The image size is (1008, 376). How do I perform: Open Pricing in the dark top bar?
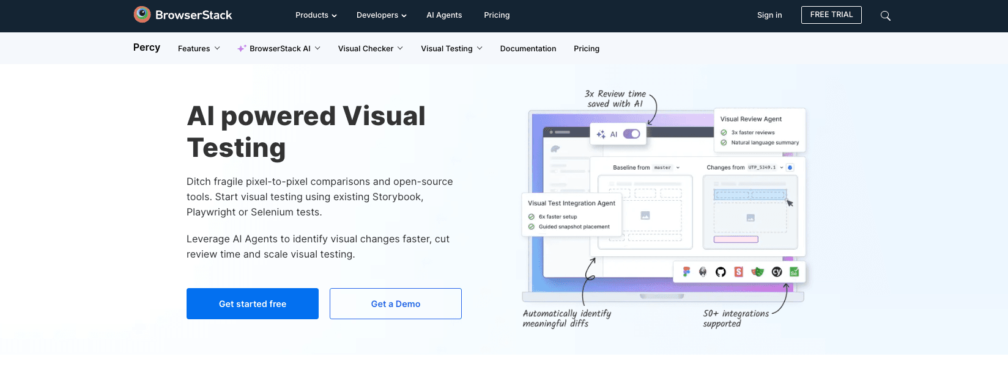[x=497, y=15]
